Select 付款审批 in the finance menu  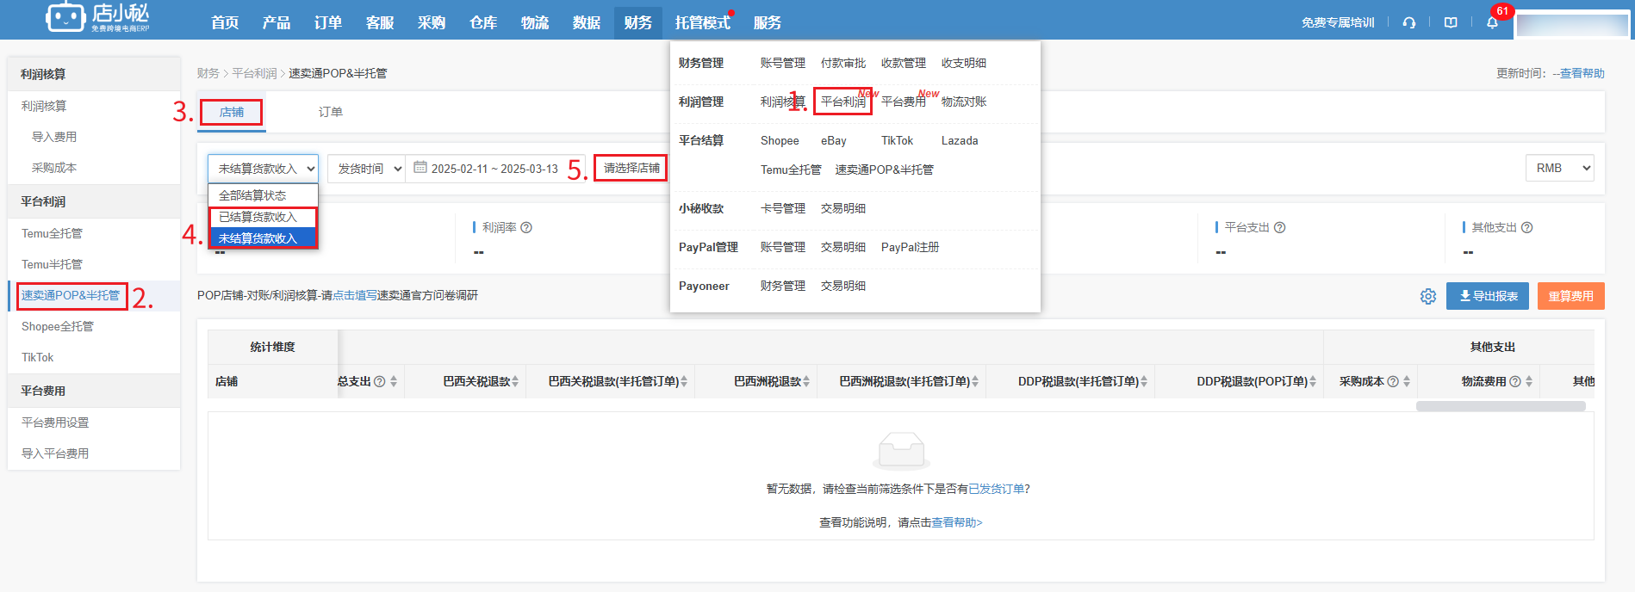click(x=843, y=63)
